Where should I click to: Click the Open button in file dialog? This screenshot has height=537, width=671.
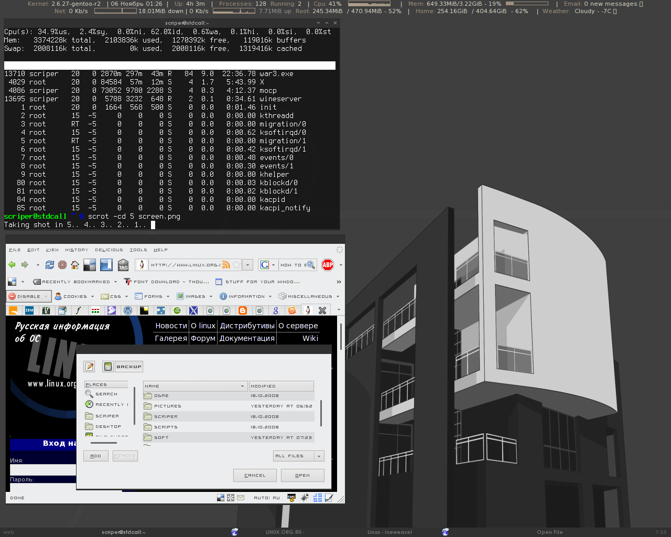pyautogui.click(x=302, y=475)
